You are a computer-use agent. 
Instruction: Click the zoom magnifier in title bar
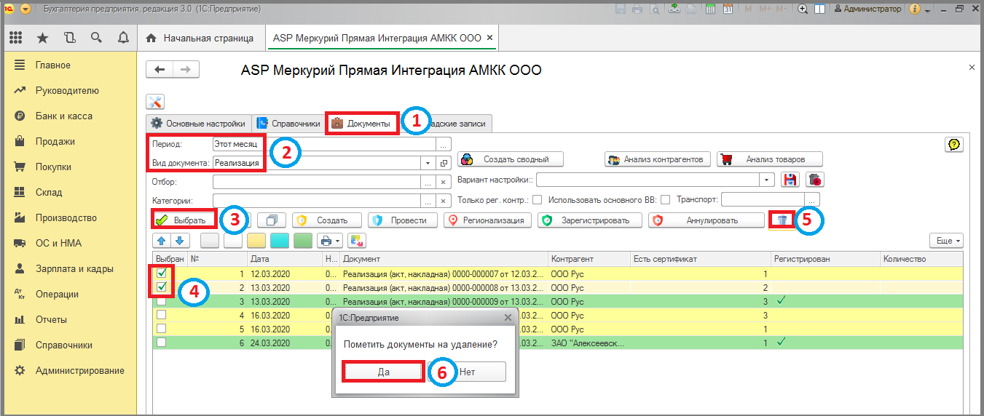[803, 9]
